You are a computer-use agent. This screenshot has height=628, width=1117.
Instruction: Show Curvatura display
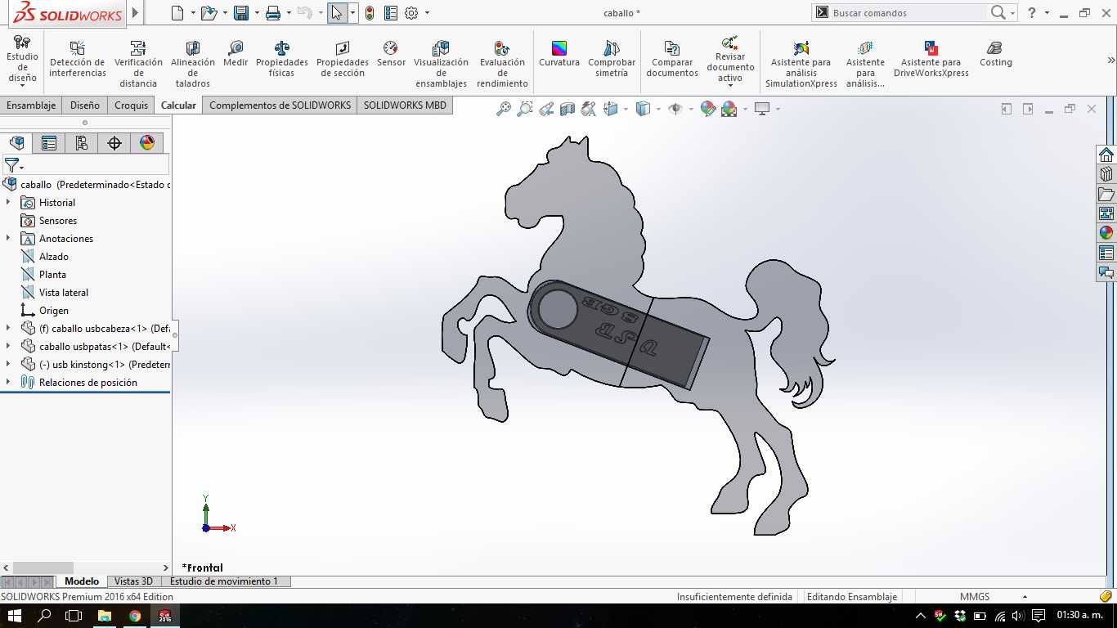(559, 55)
